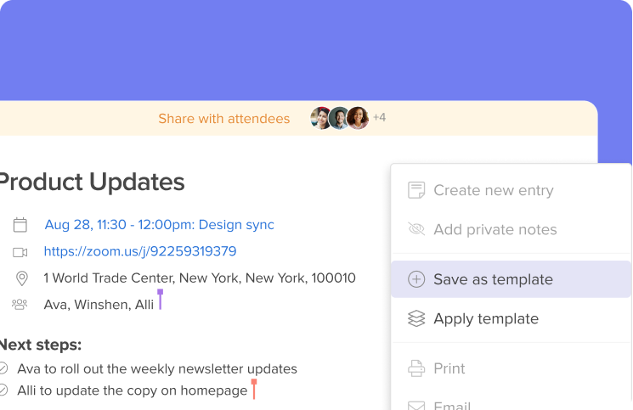This screenshot has height=410, width=633.
Task: Expand the +4 additional attendees
Action: tap(379, 117)
